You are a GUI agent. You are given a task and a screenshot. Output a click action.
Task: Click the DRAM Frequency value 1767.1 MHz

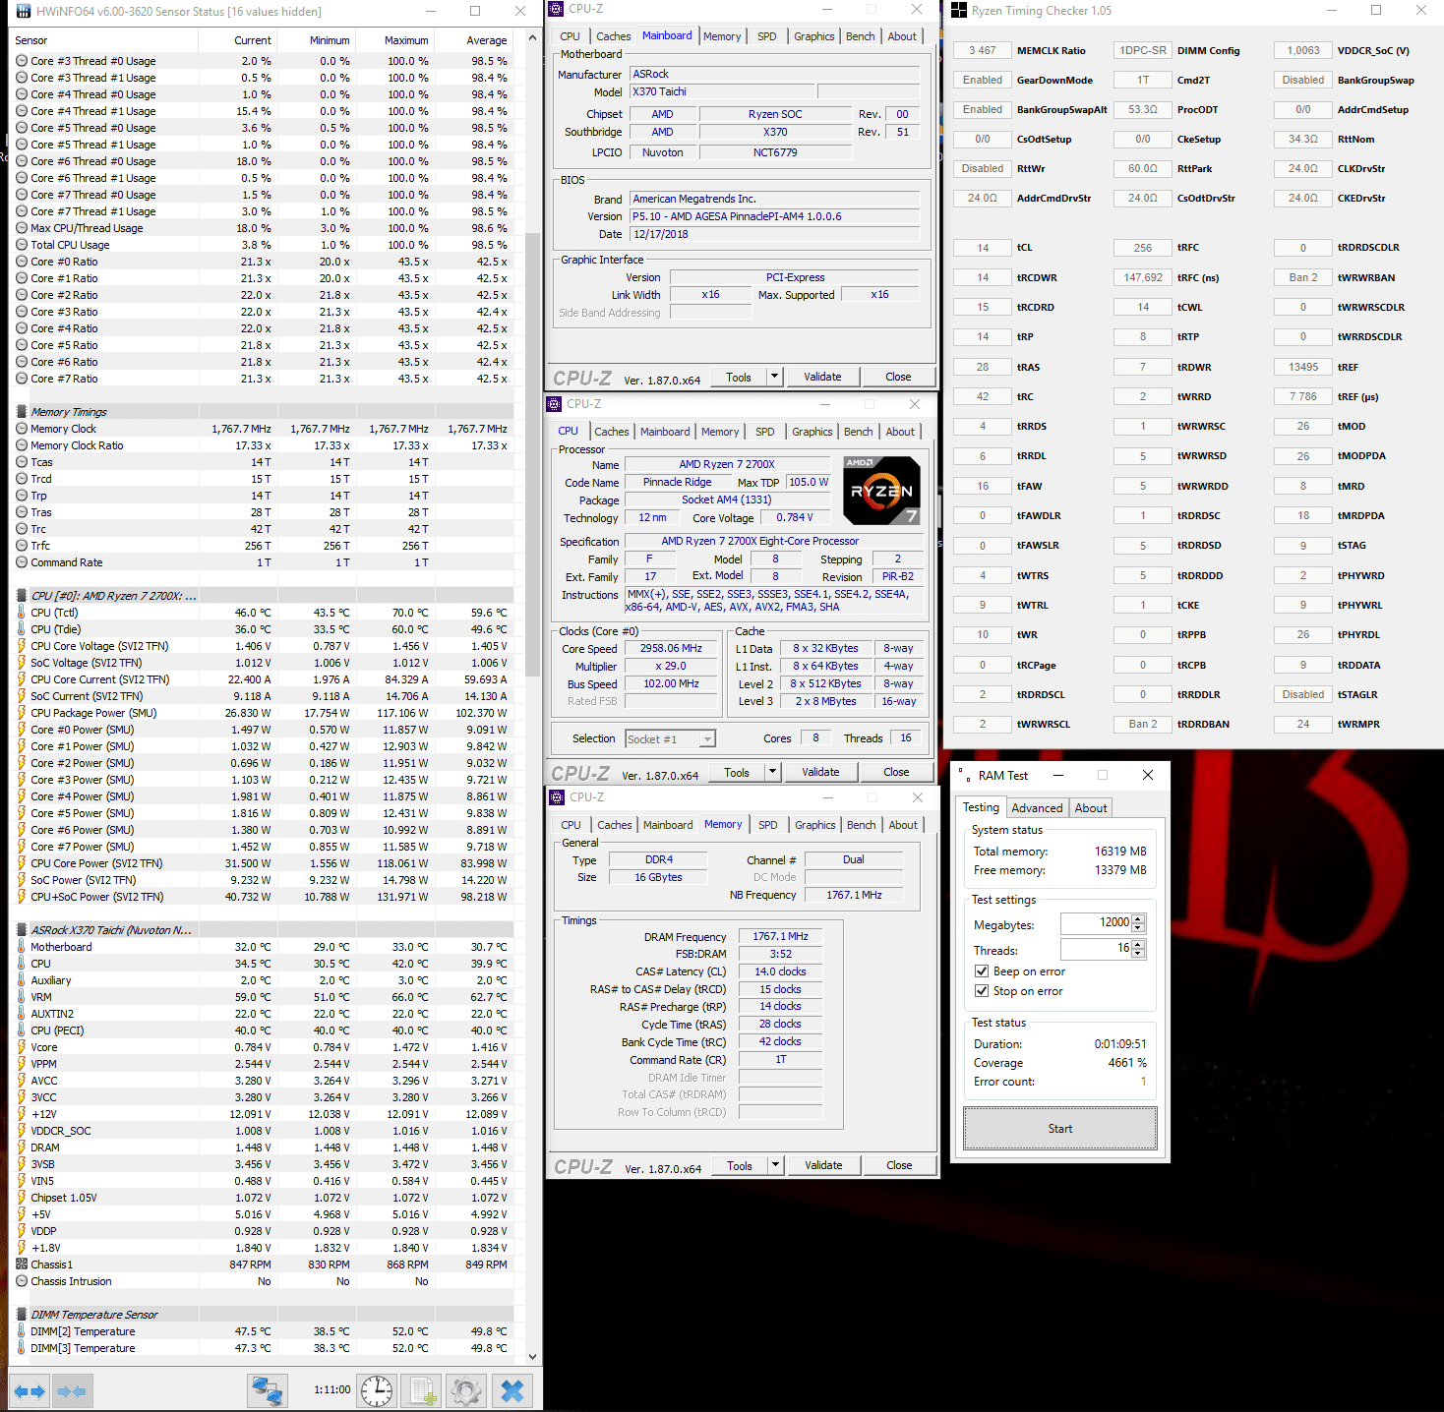point(780,937)
